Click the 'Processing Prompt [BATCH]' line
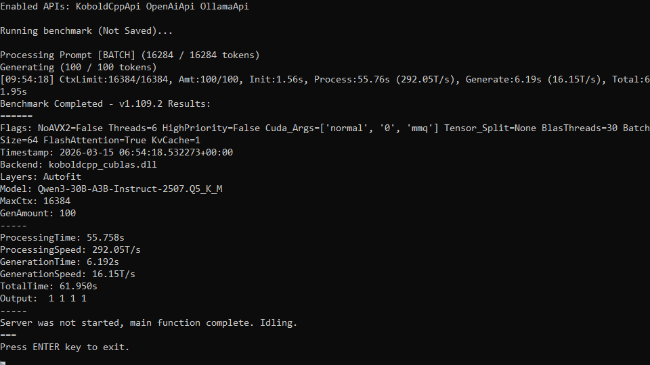The width and height of the screenshot is (650, 365). coord(130,55)
